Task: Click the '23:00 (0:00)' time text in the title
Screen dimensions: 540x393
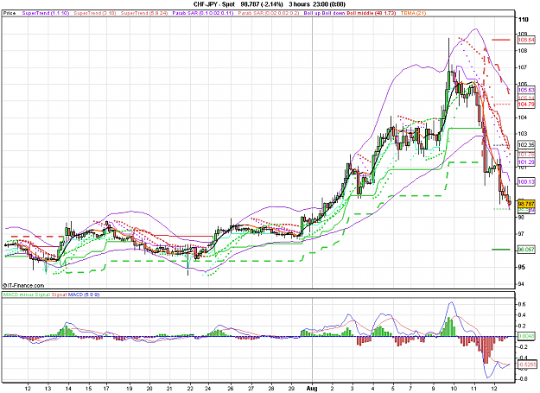Action: 329,4
